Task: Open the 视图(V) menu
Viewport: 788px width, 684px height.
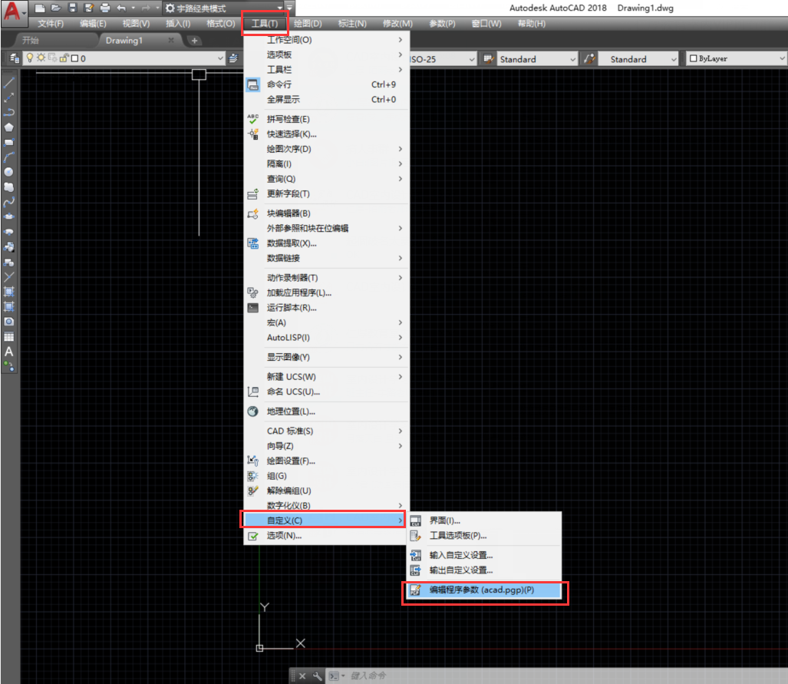Action: 136,24
